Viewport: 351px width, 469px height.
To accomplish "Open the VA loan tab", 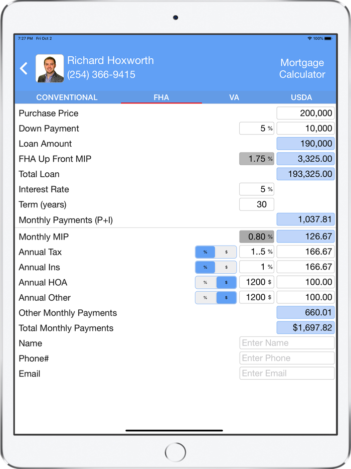I will 234,97.
